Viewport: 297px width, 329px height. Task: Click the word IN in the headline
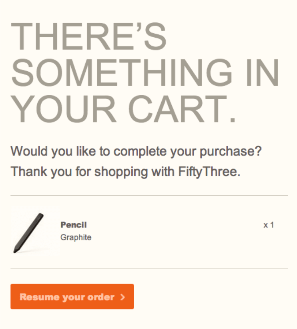point(263,72)
